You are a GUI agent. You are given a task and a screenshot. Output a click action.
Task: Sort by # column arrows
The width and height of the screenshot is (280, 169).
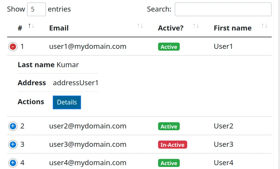[x=31, y=26]
